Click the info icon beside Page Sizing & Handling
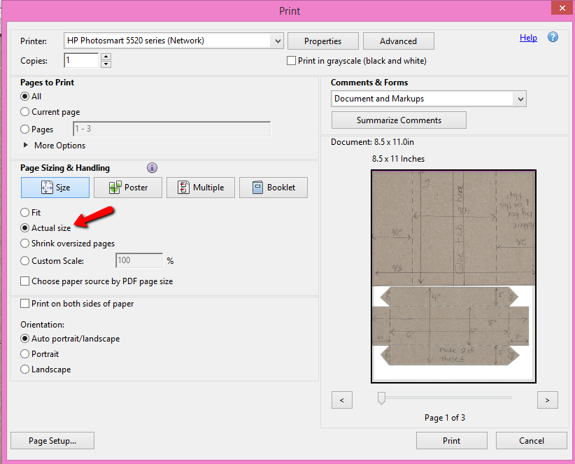Screen dimensions: 575x464 click(x=152, y=168)
